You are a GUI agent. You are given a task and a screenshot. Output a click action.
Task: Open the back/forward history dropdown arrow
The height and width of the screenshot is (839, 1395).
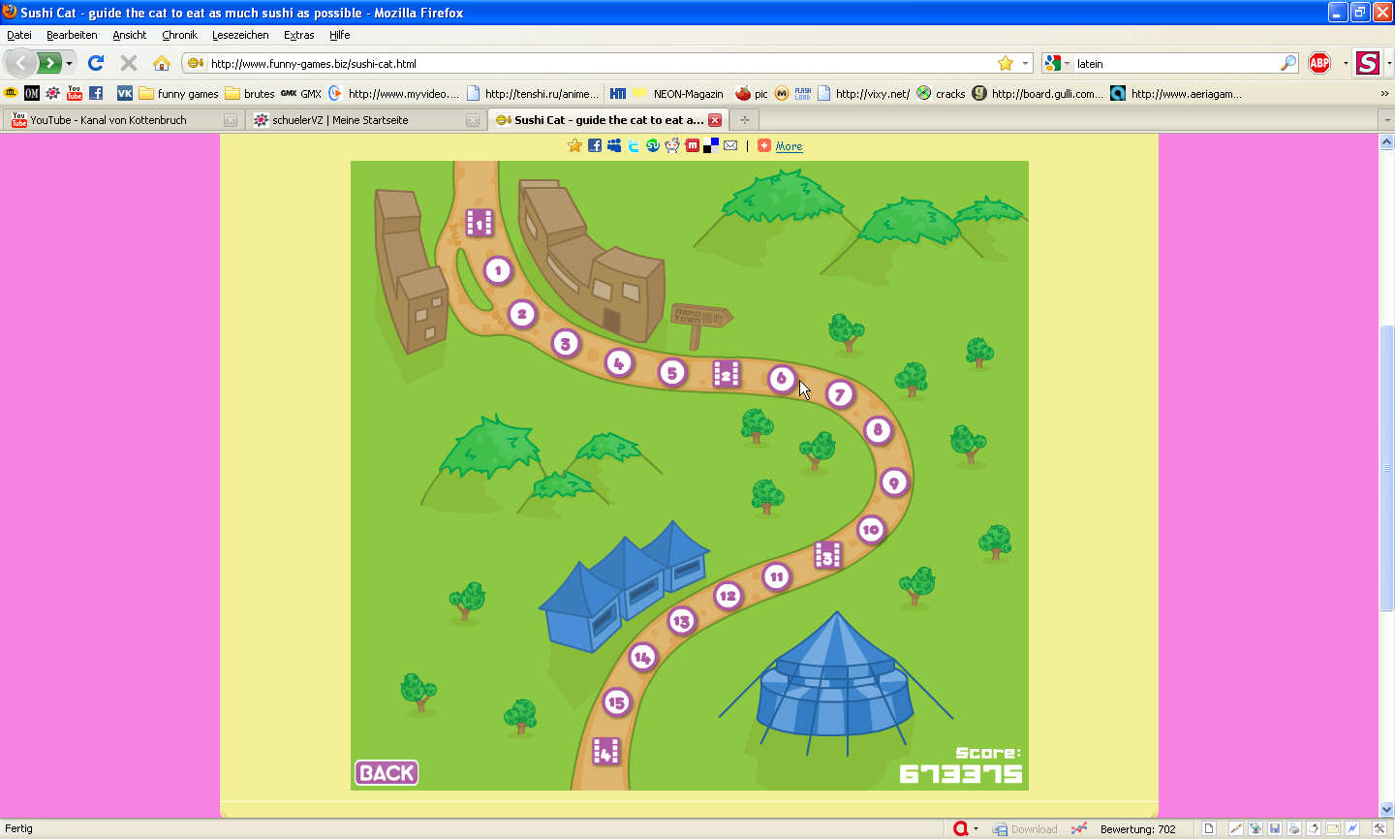click(69, 64)
